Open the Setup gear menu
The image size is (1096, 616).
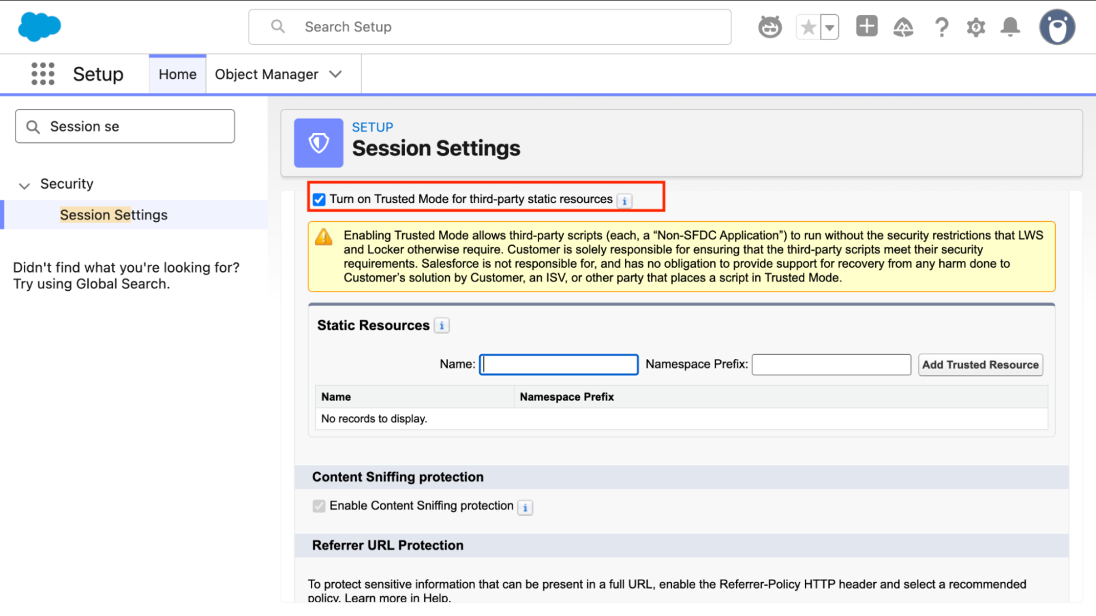976,27
